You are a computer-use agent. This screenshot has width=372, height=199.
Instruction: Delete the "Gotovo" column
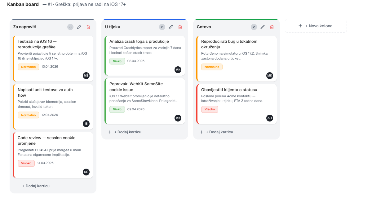[x=272, y=27]
